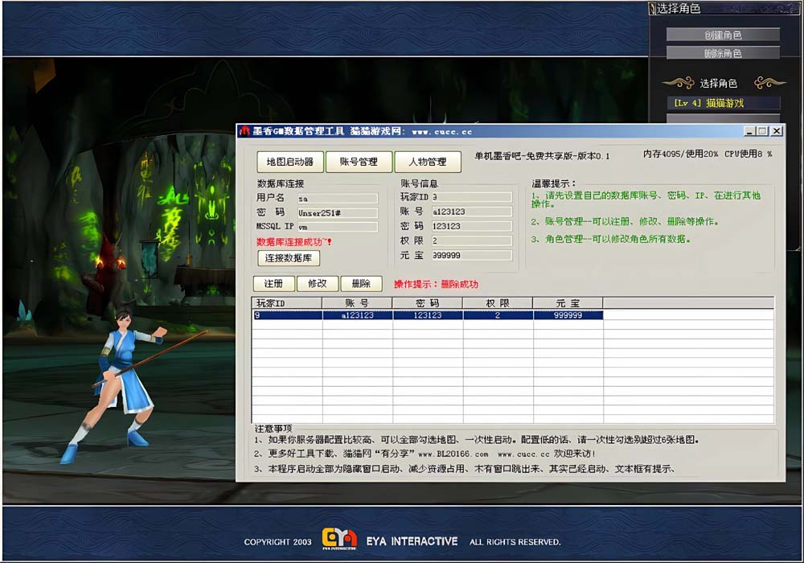The width and height of the screenshot is (804, 563).
Task: Click the EYA Interactive logo
Action: pos(339,539)
